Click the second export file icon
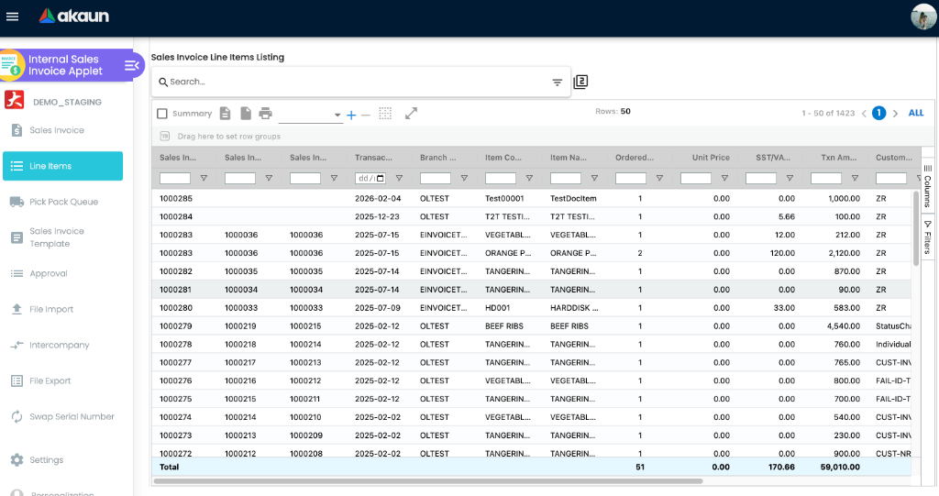Image resolution: width=939 pixels, height=496 pixels. [x=246, y=113]
